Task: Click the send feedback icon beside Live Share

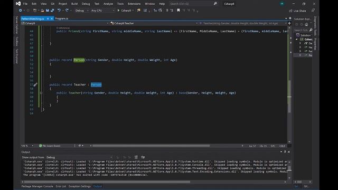Action: (x=313, y=11)
